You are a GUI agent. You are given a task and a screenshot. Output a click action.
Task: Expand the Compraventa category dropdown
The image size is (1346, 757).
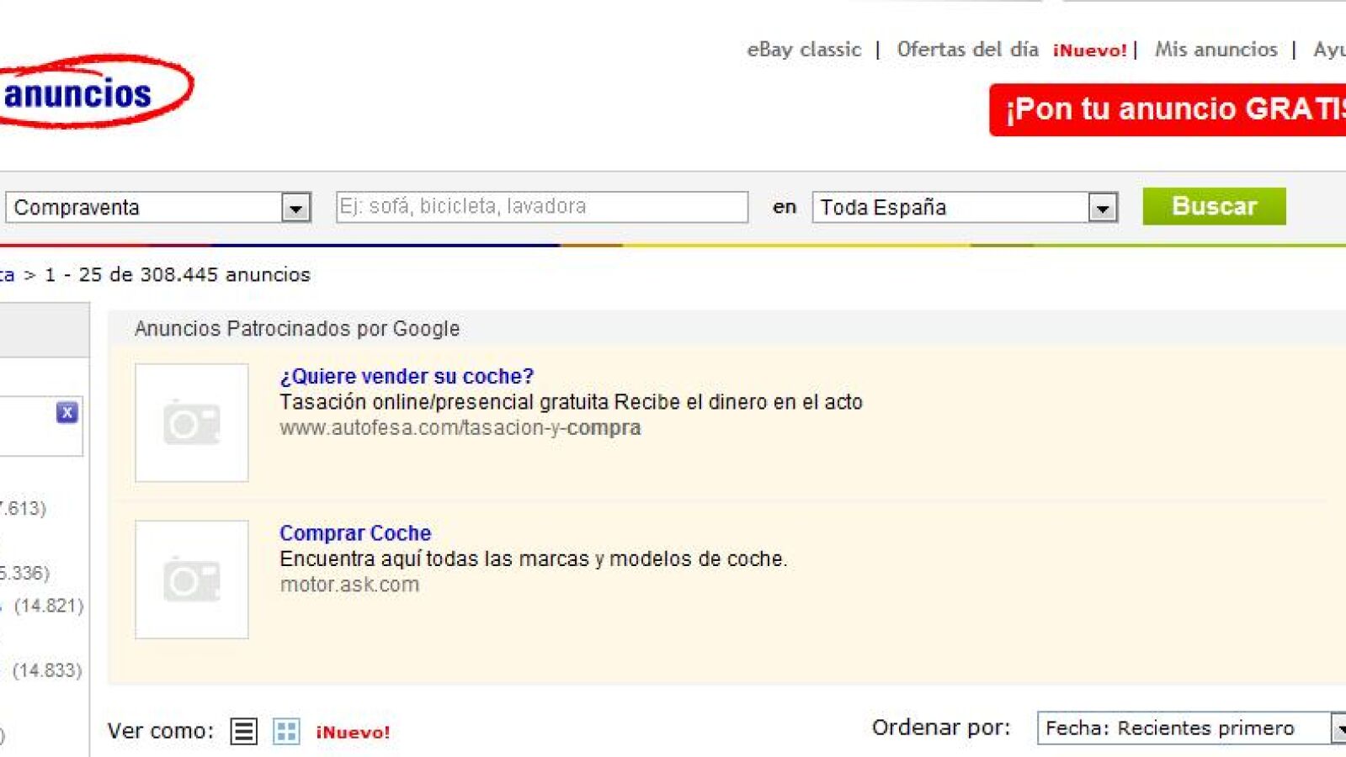click(295, 208)
